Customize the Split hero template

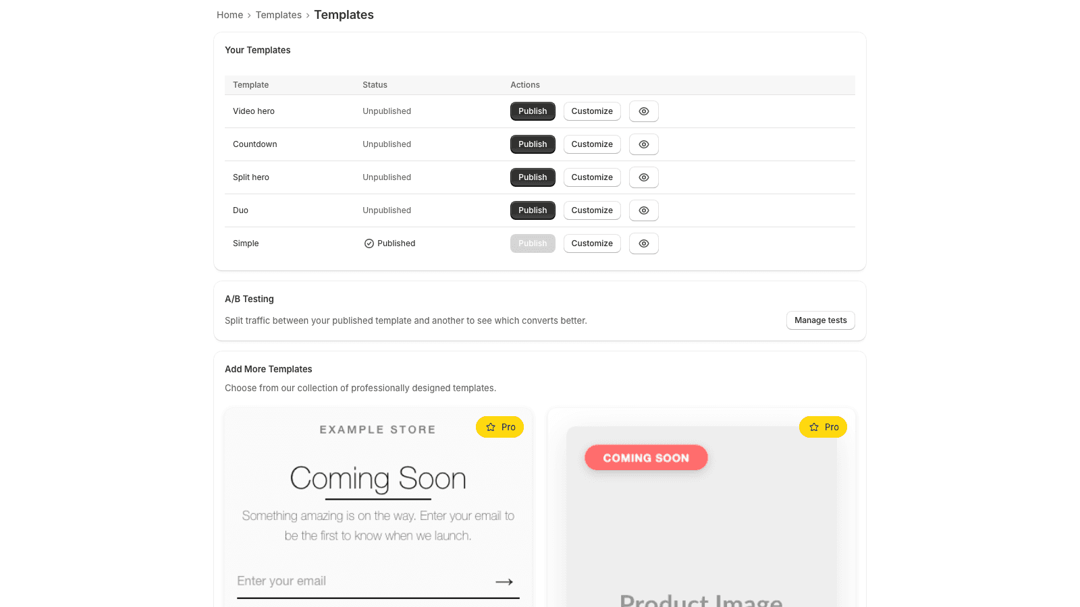592,177
